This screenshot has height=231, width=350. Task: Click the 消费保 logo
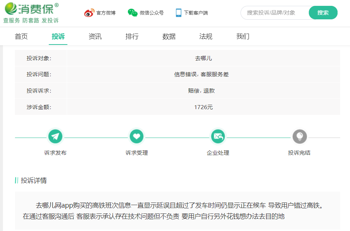pos(31,9)
